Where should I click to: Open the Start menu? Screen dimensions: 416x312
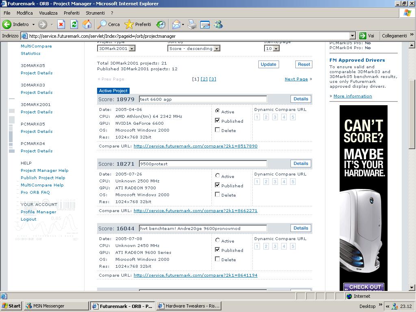click(x=11, y=306)
